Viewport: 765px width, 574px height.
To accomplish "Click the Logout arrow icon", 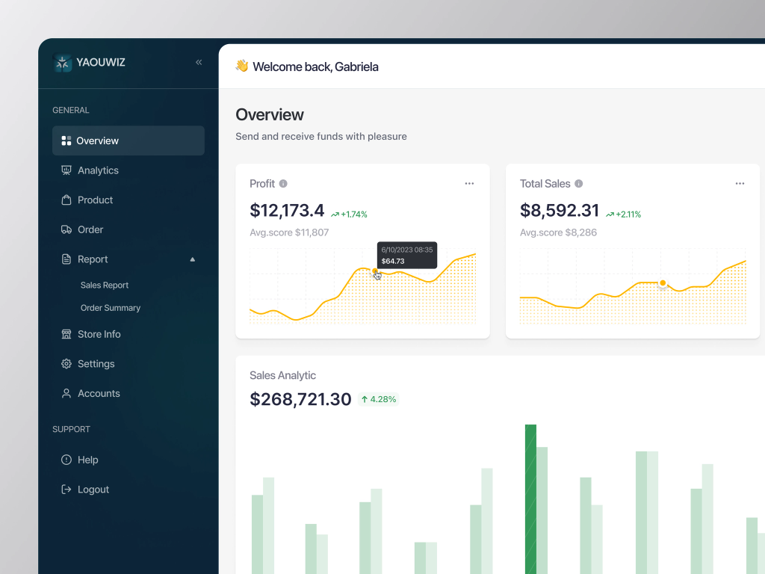I will coord(66,490).
